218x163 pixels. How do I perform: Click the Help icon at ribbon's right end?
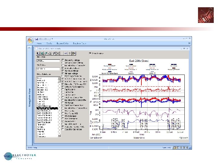pyautogui.click(x=189, y=43)
